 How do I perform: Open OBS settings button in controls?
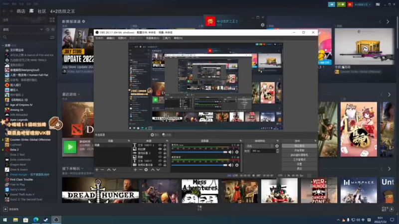tap(299, 164)
